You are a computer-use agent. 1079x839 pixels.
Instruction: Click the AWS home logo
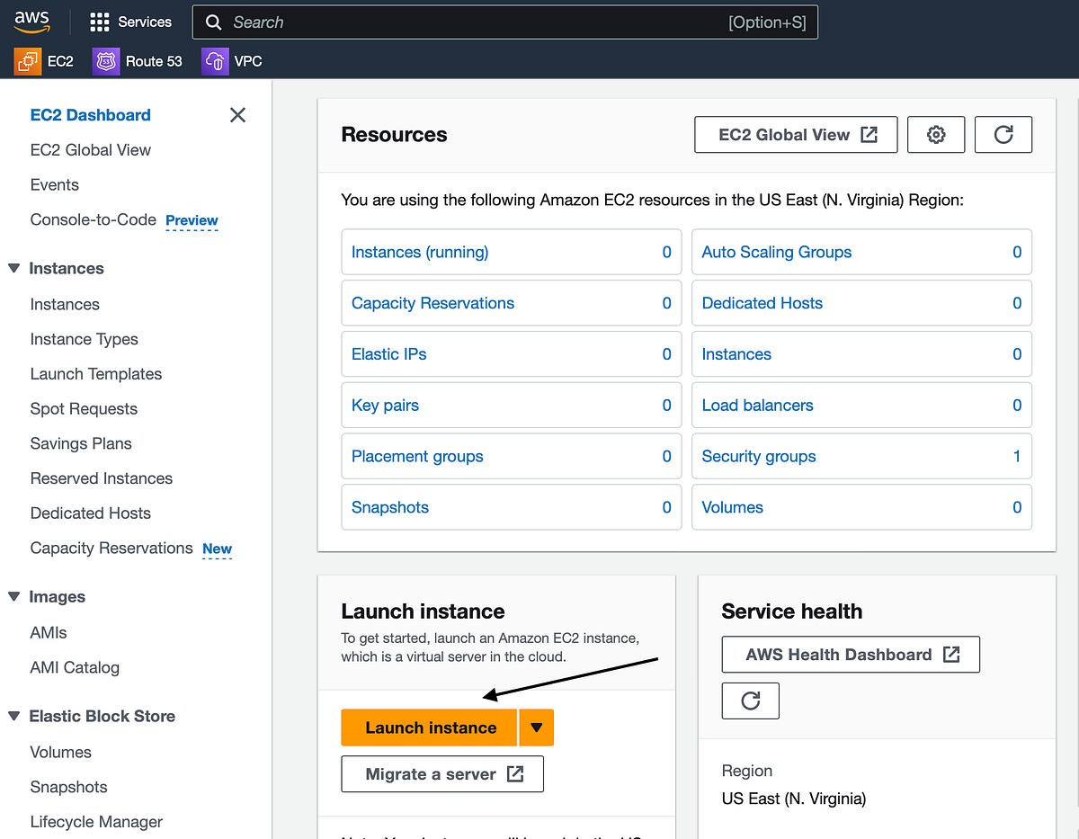coord(32,20)
